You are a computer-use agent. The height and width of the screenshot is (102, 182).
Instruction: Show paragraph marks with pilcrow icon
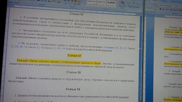pos(79,4)
